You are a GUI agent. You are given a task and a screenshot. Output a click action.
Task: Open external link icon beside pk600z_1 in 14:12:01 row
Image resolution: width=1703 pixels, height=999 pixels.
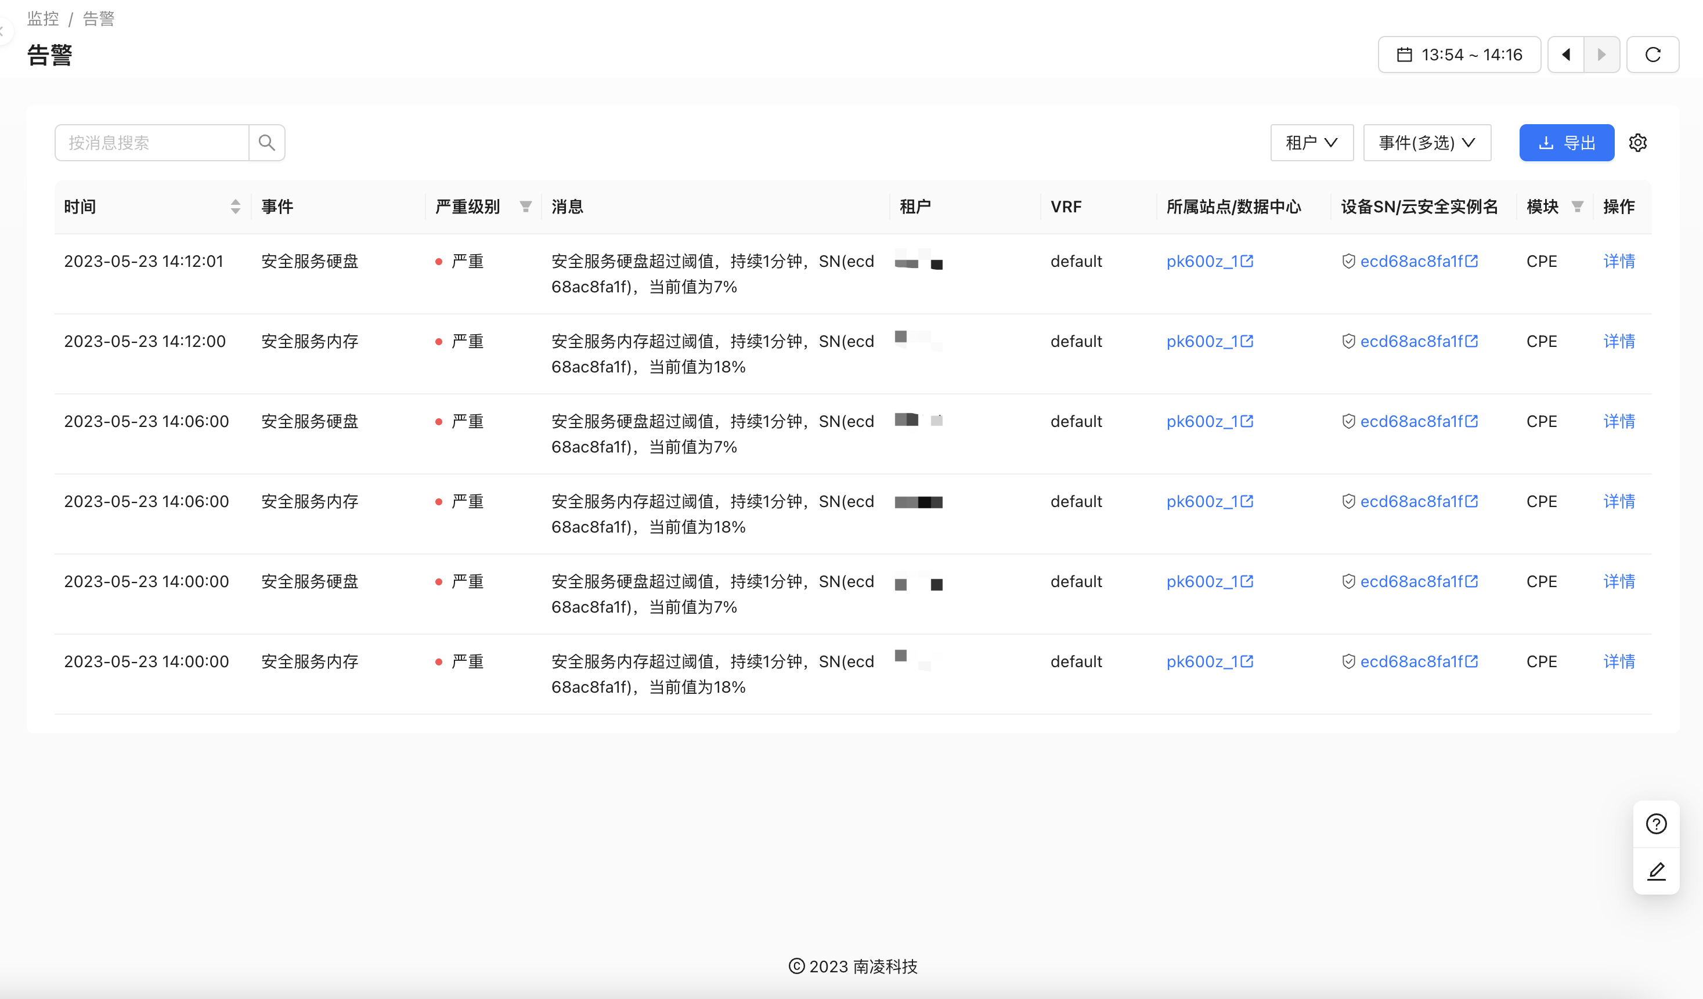tap(1247, 260)
